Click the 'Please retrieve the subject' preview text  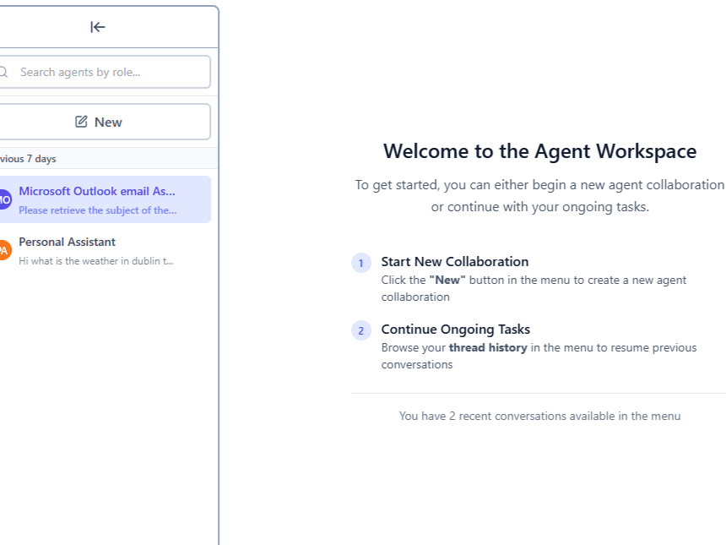click(x=98, y=210)
